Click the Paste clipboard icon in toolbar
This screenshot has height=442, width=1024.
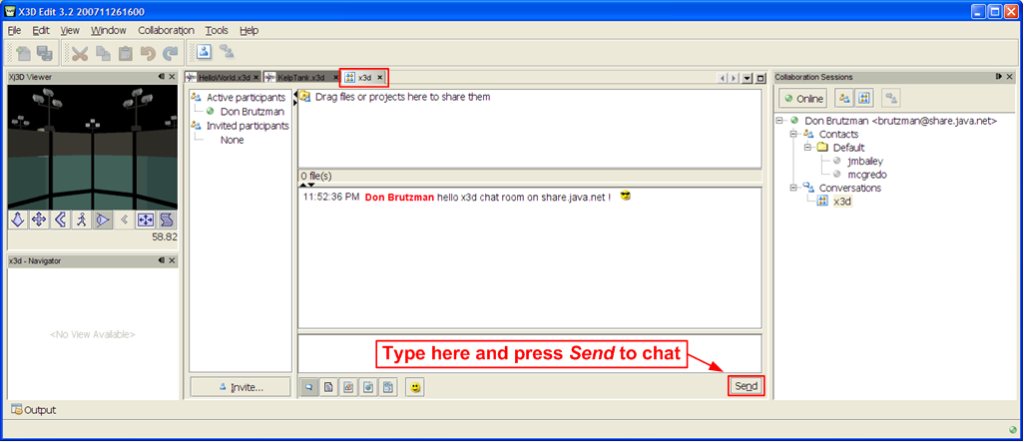(125, 53)
